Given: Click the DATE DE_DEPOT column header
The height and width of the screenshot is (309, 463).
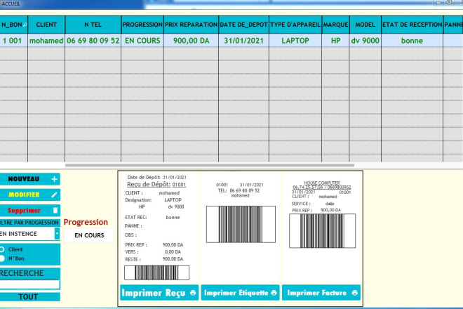Looking at the screenshot, I should coord(243,25).
